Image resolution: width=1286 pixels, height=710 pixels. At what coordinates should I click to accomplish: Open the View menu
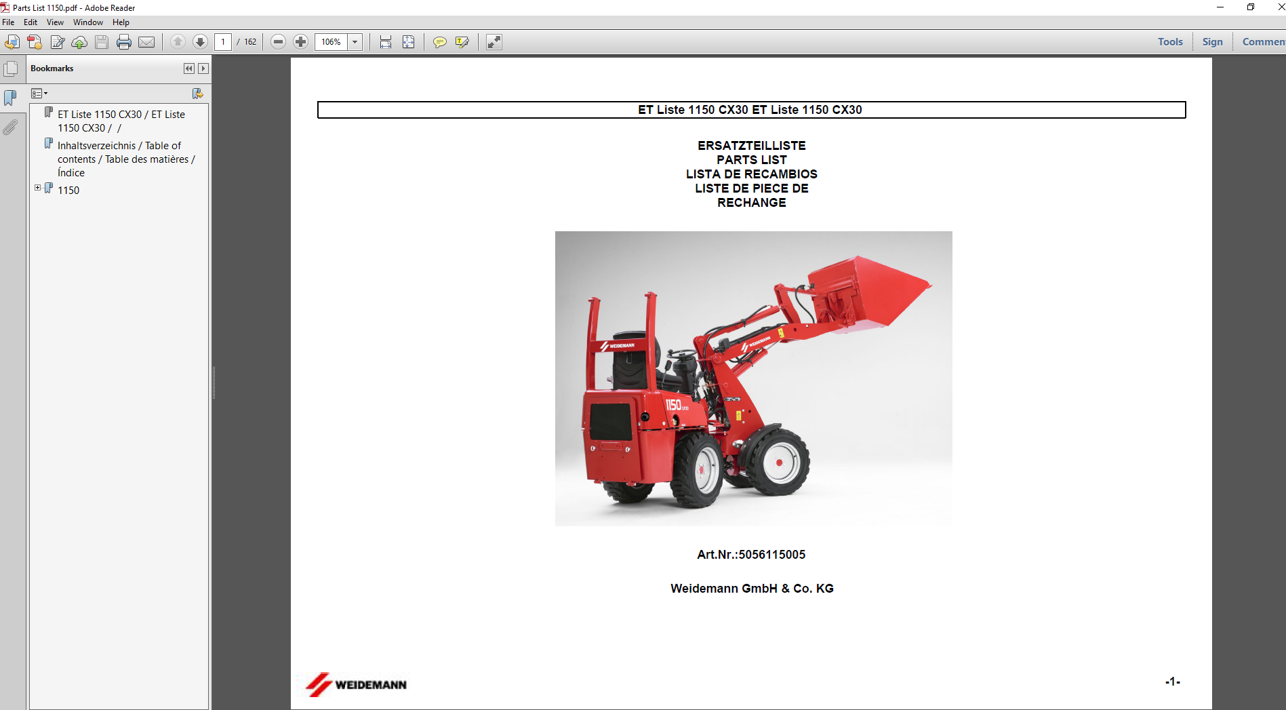pos(55,22)
